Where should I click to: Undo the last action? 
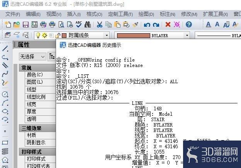pos(147,25)
